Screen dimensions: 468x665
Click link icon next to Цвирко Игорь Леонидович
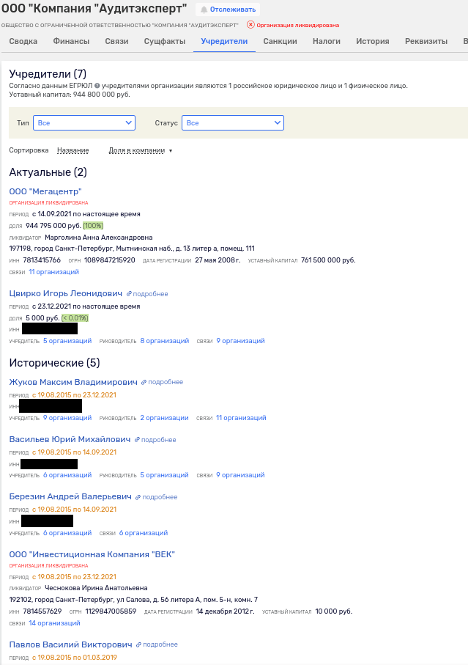(x=129, y=294)
